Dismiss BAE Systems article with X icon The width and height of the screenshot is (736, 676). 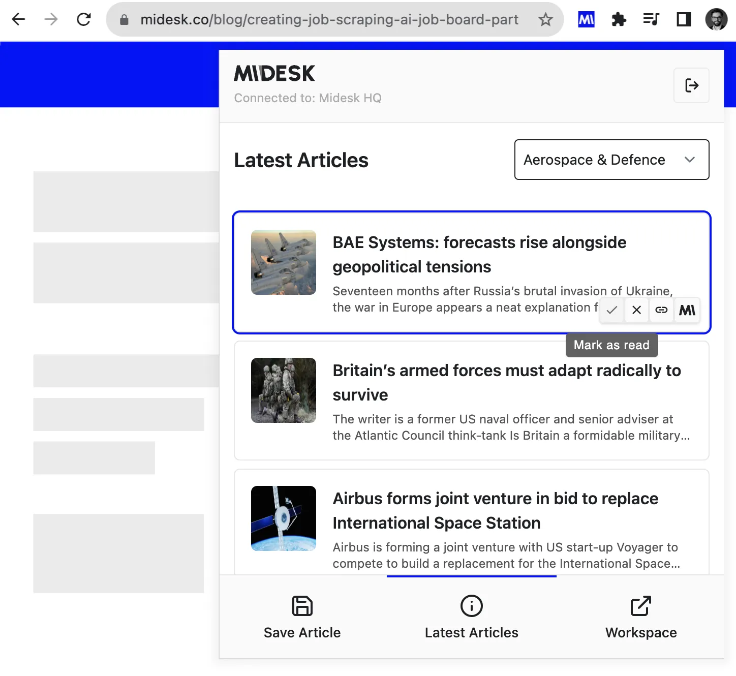636,310
